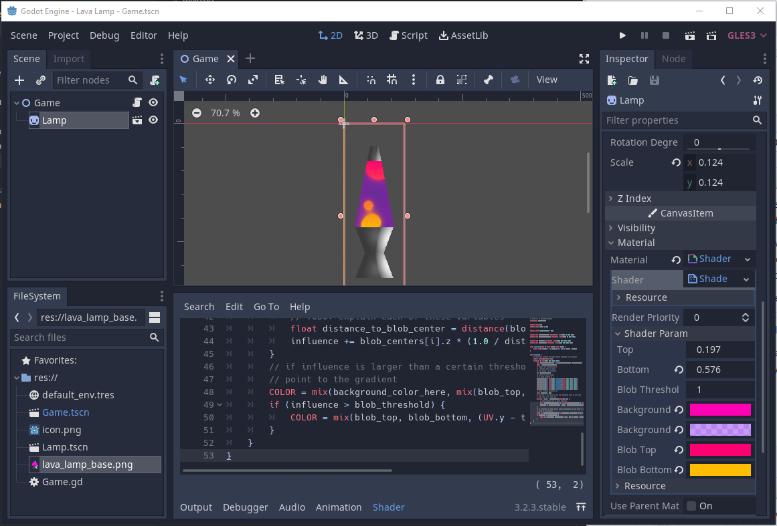Select the Rotate Mode tool
777x526 pixels.
click(x=231, y=80)
